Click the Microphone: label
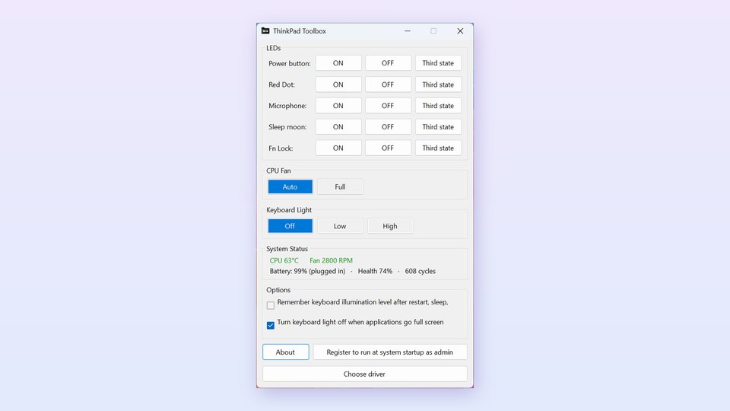730x411 pixels. tap(287, 106)
